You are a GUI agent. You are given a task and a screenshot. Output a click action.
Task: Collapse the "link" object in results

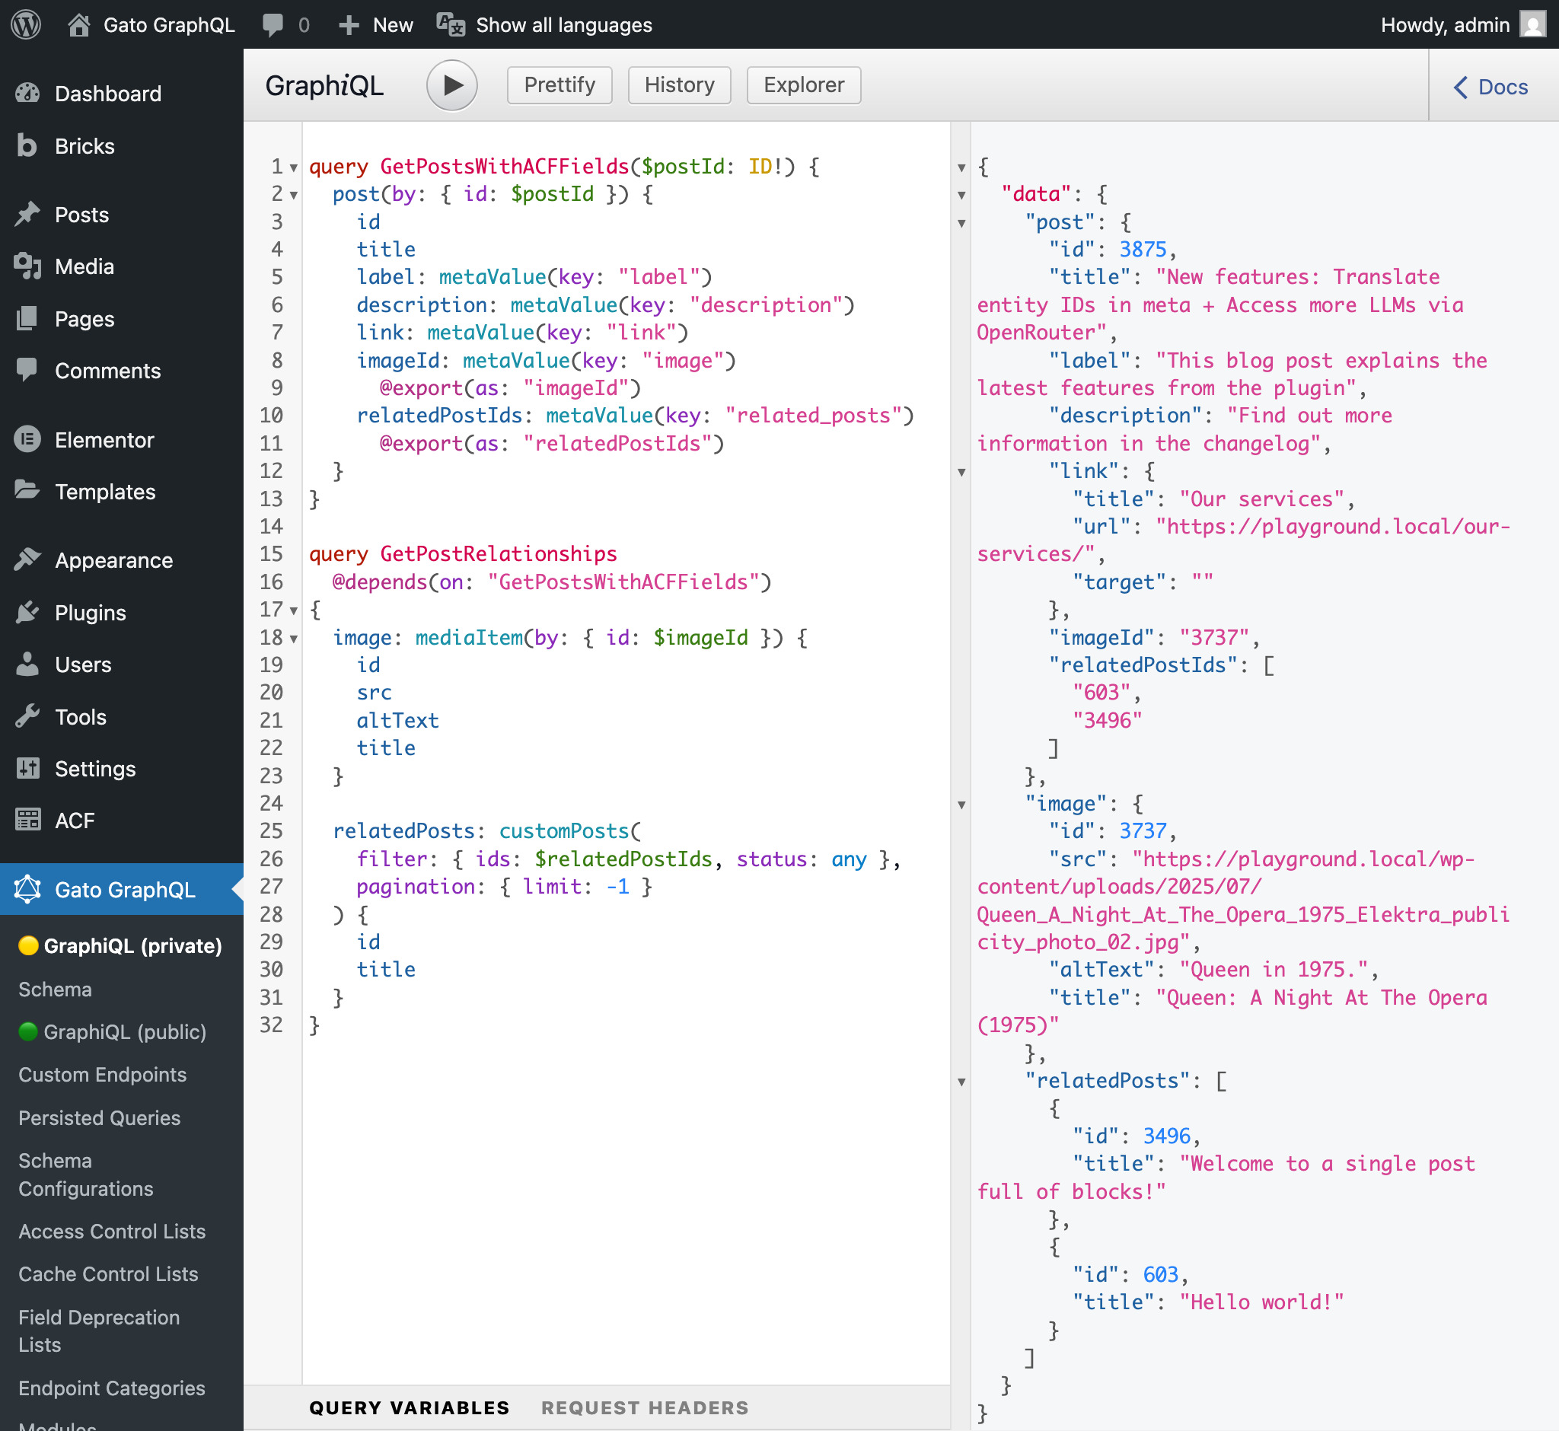point(962,473)
